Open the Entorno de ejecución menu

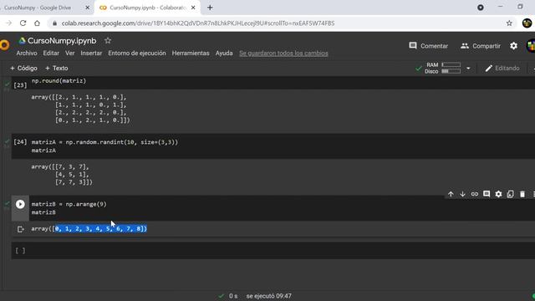tap(137, 54)
